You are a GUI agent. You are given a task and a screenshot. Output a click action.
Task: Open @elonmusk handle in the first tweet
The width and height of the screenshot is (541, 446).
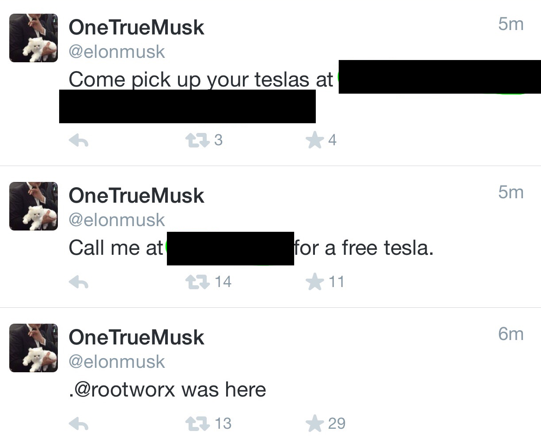click(x=117, y=52)
